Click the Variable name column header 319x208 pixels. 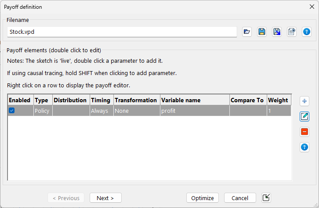[194, 100]
